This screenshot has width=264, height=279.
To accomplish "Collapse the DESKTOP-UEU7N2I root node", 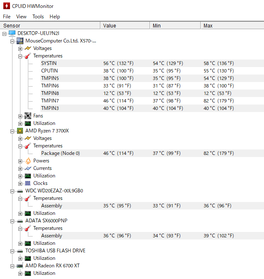I will tap(5, 34).
